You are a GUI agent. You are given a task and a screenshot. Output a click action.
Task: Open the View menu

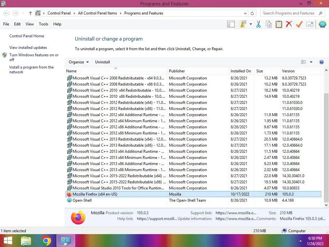[30, 24]
